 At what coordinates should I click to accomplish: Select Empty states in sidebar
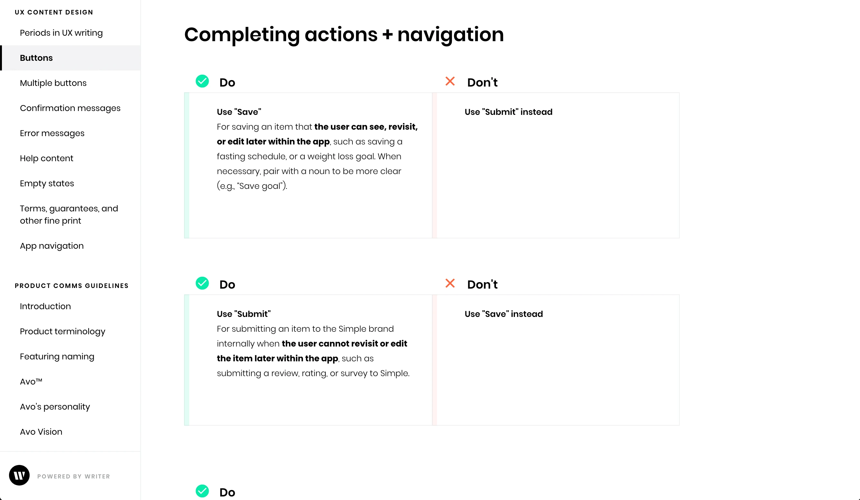click(47, 183)
